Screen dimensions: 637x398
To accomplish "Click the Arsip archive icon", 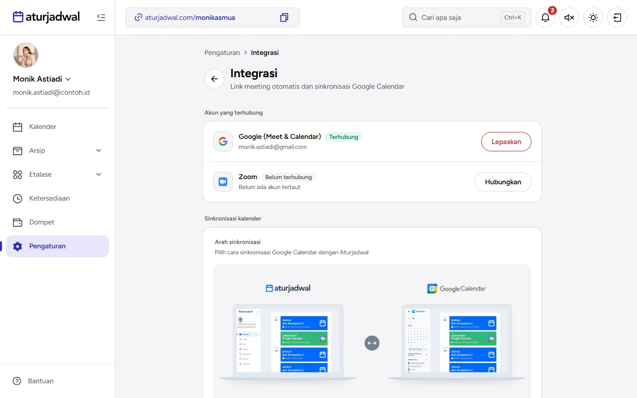I will (18, 151).
